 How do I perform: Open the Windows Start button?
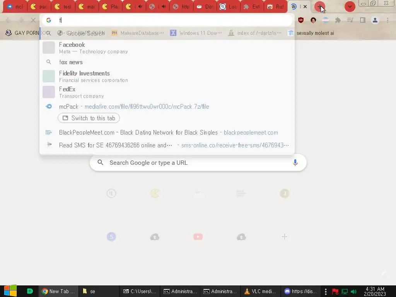pyautogui.click(x=10, y=291)
